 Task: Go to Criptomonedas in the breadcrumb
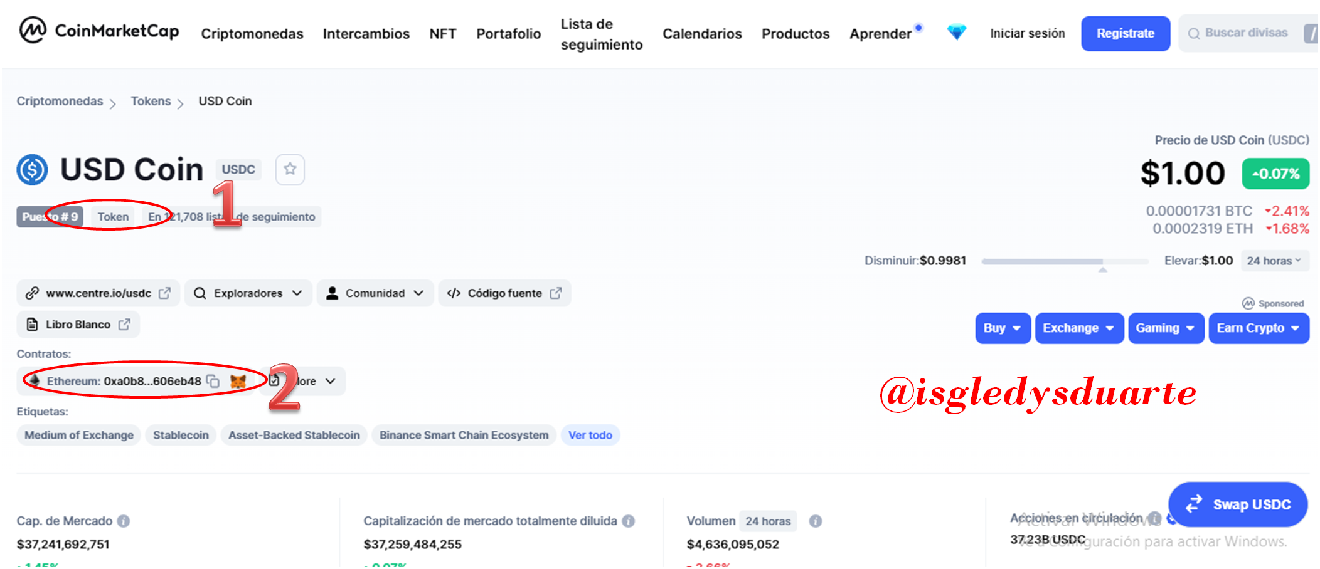click(x=60, y=101)
